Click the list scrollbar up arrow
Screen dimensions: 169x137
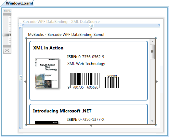(x=152, y=42)
